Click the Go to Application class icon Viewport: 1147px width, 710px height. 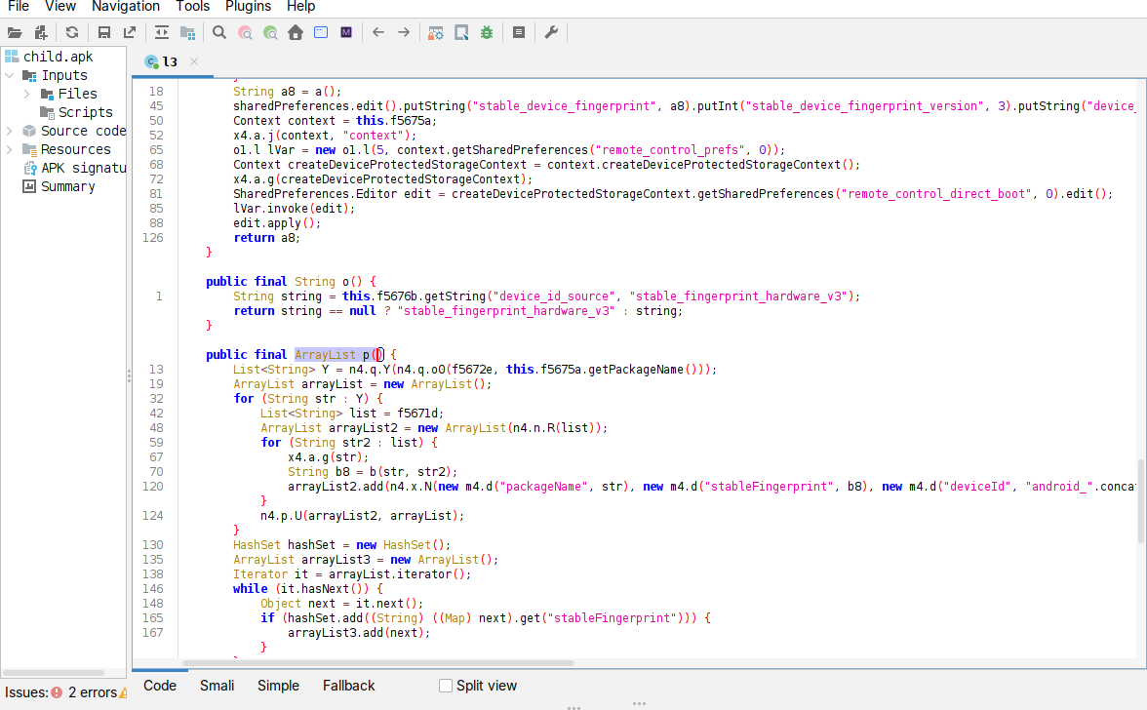click(321, 32)
